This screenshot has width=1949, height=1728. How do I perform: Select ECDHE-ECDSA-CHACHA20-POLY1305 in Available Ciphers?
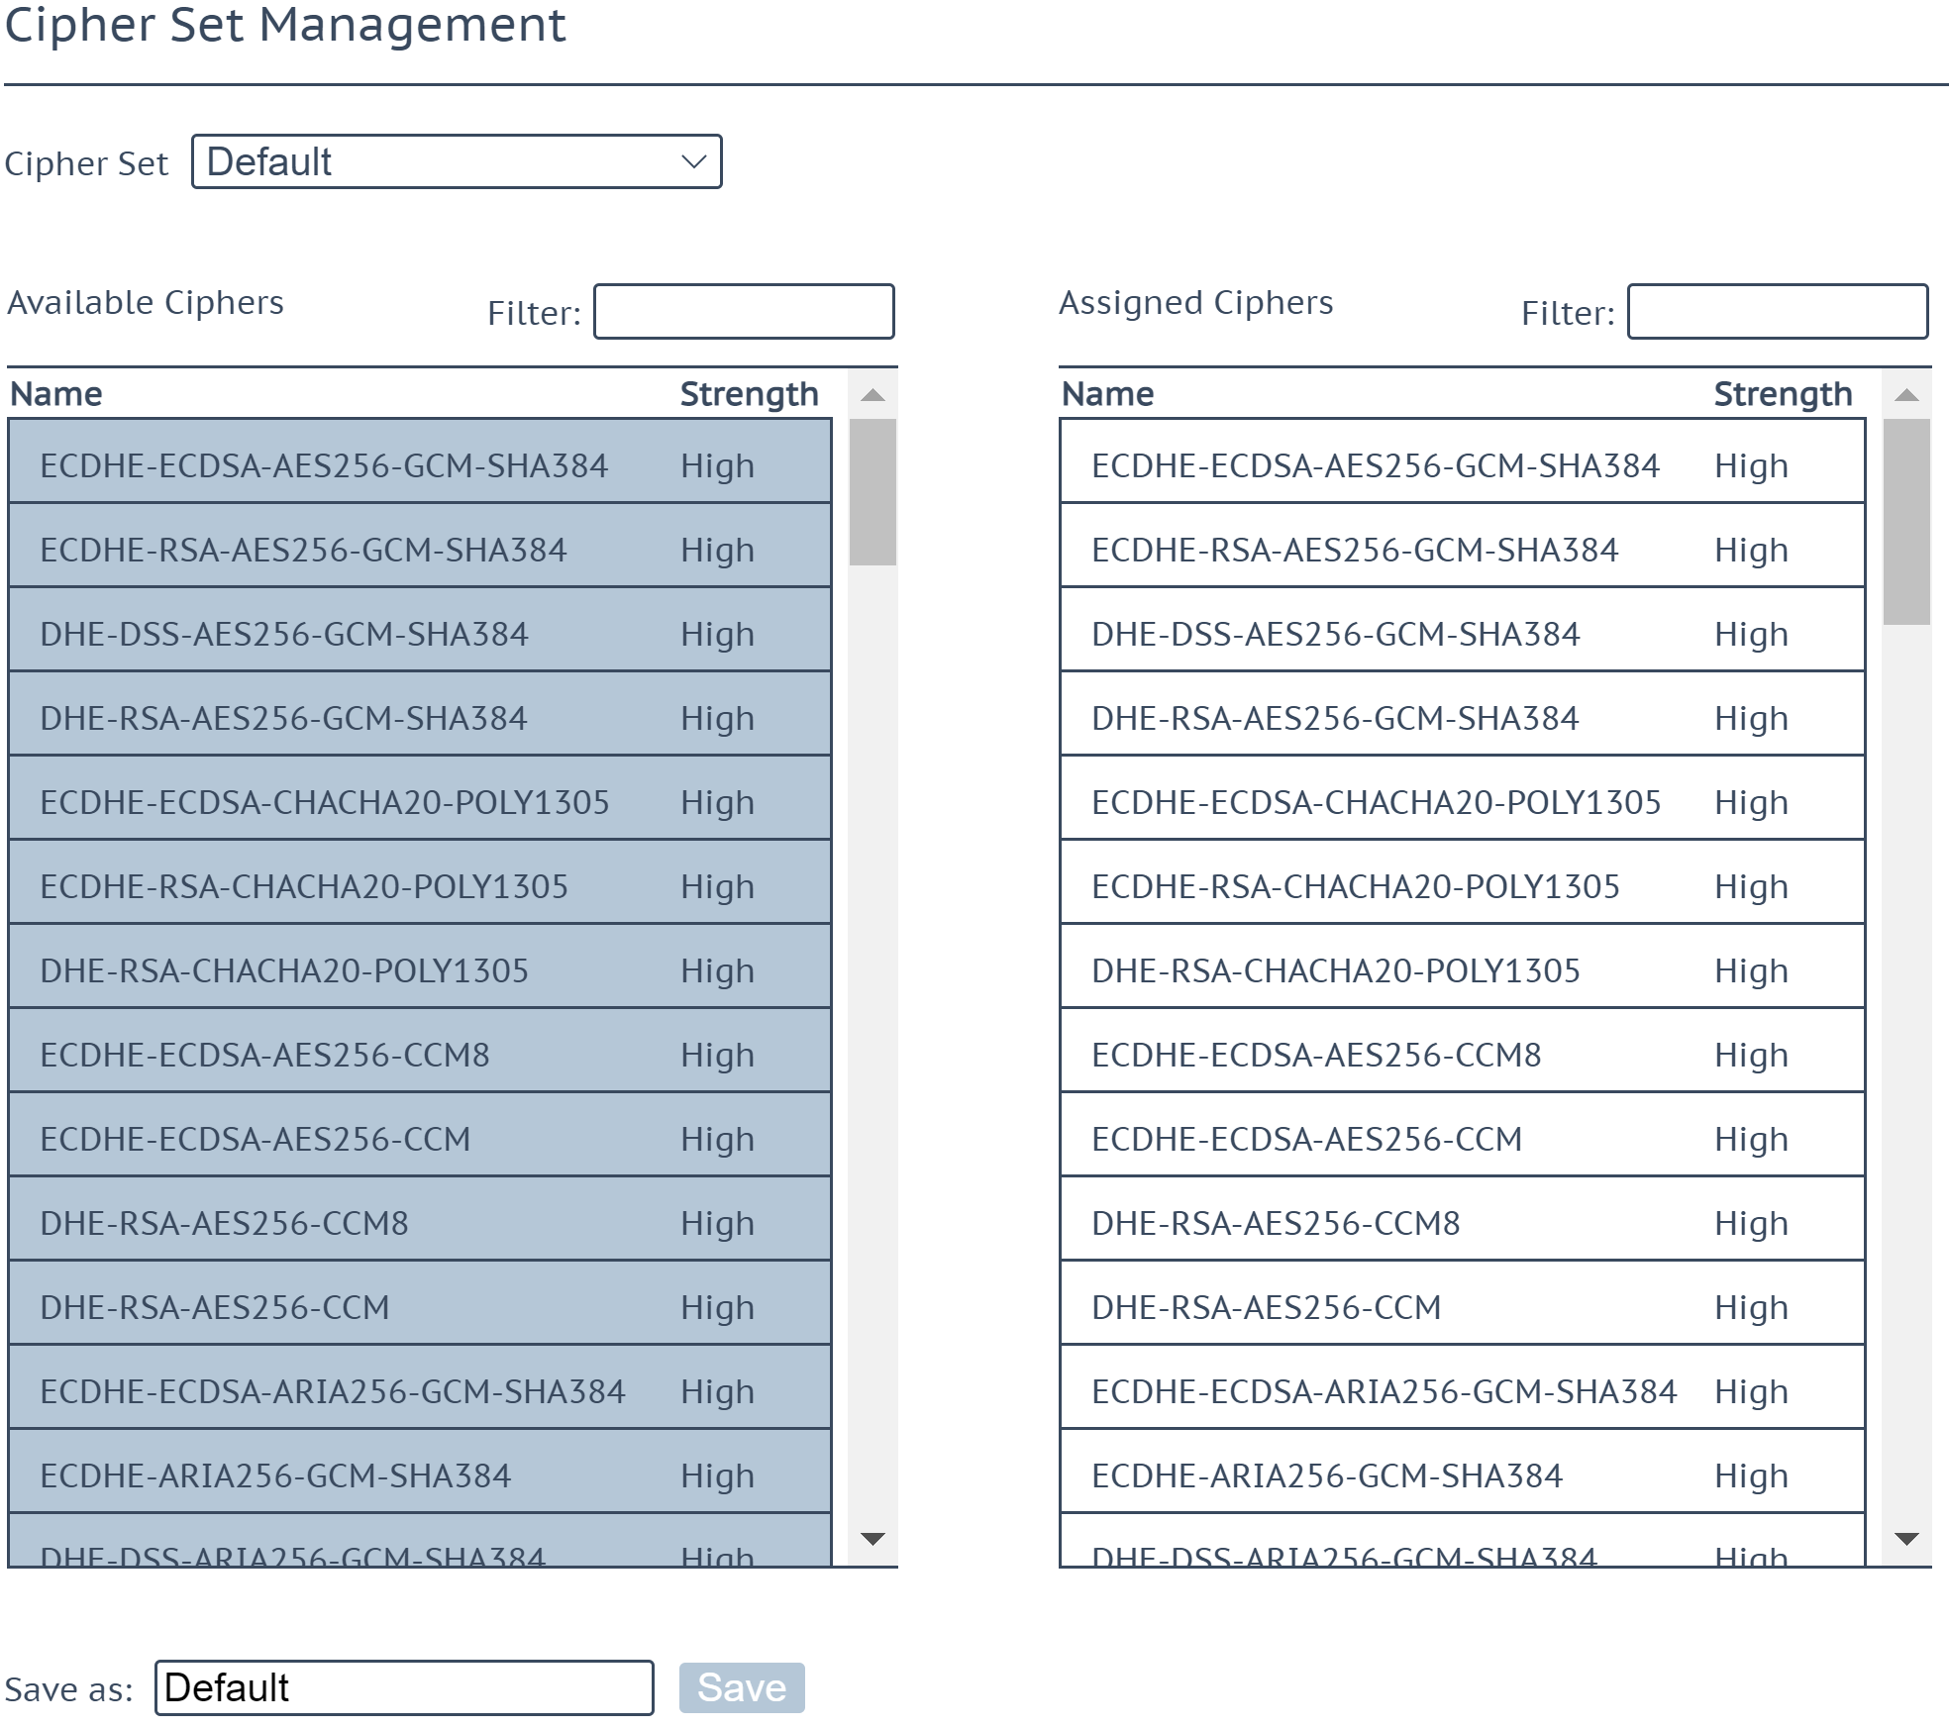[x=420, y=798]
